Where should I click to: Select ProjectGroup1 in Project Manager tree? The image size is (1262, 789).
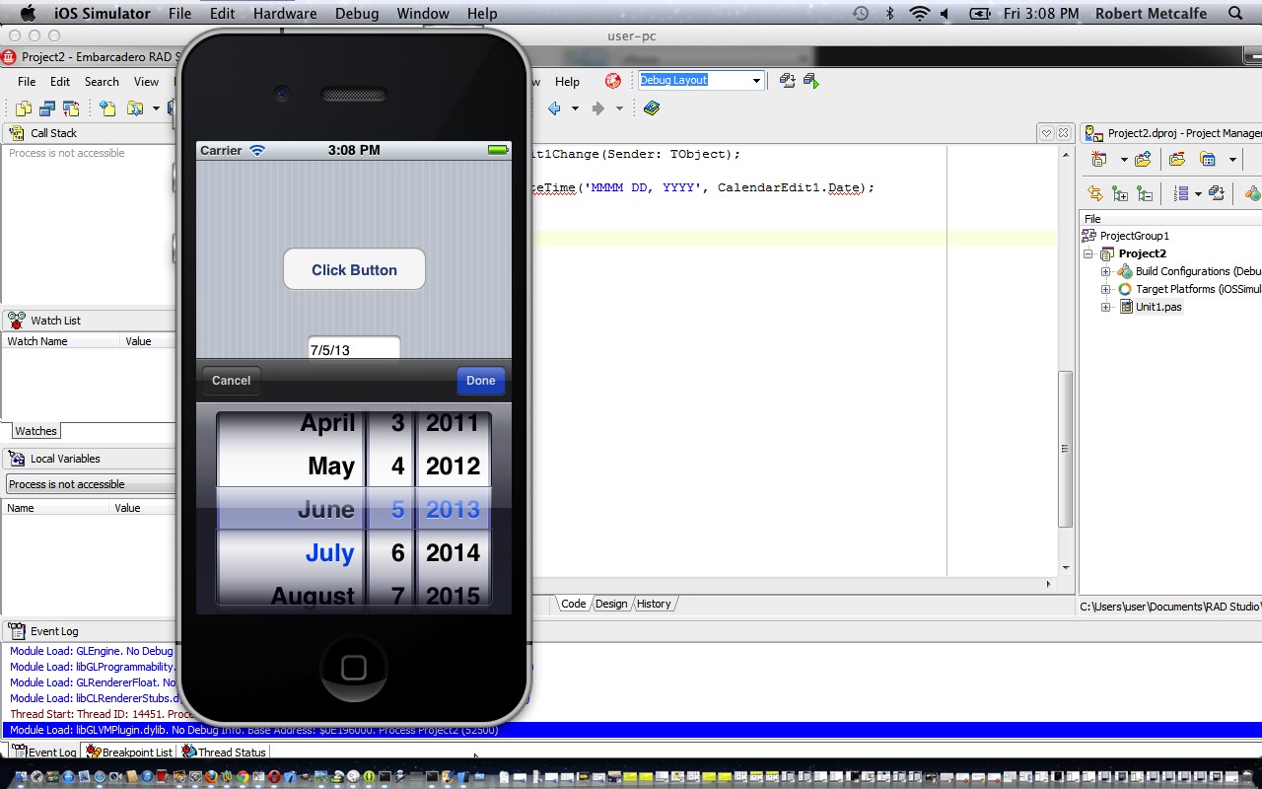[1135, 236]
